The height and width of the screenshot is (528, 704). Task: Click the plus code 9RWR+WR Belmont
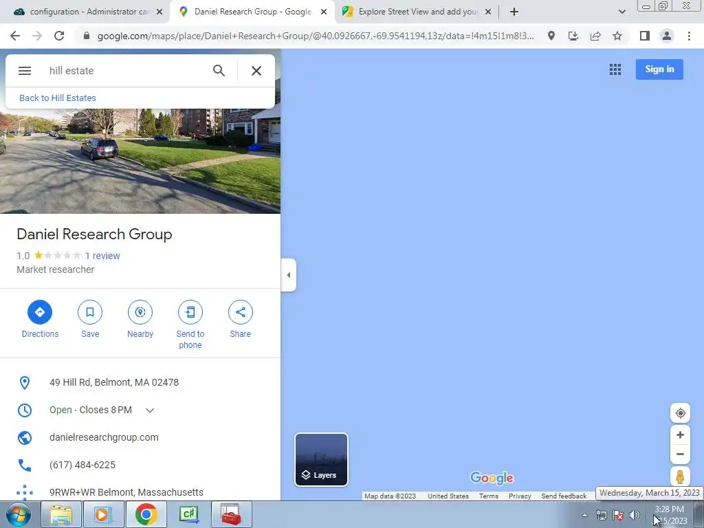(126, 492)
